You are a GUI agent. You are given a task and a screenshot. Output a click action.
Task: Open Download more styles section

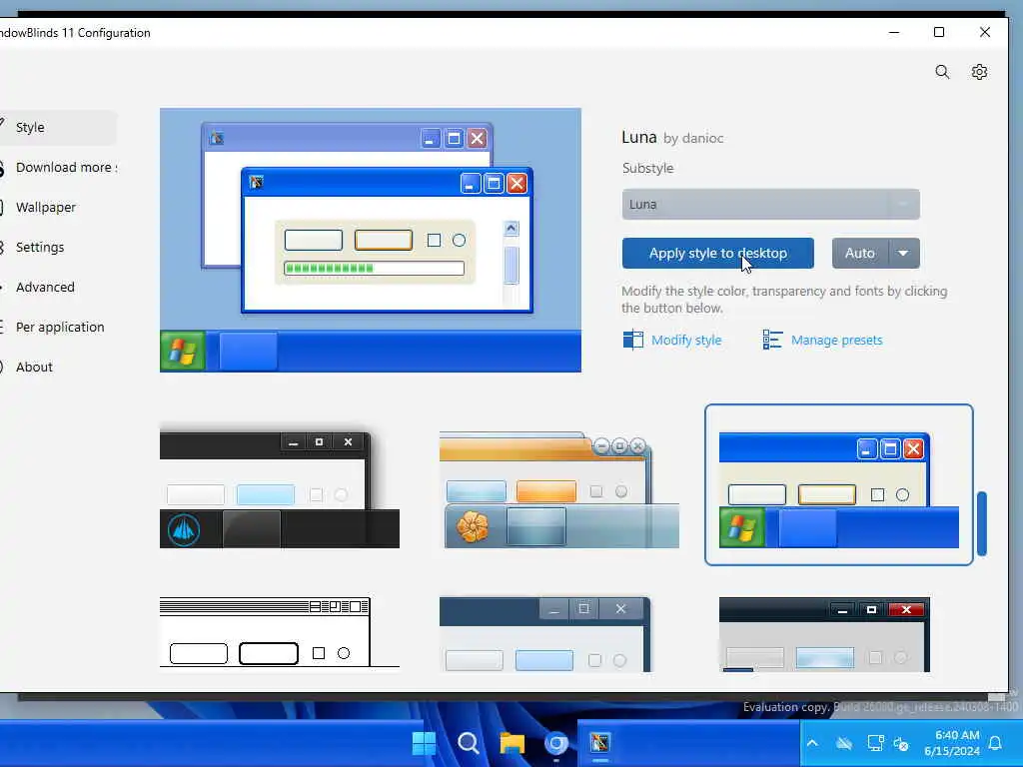point(57,167)
